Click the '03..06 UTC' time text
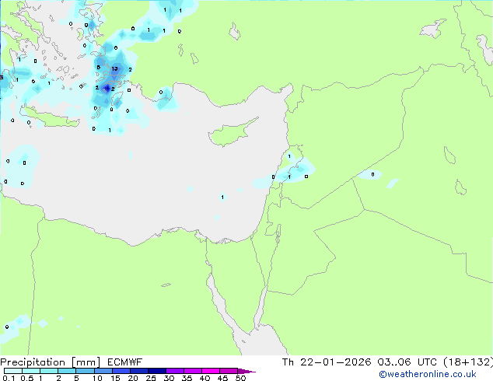 [407, 362]
